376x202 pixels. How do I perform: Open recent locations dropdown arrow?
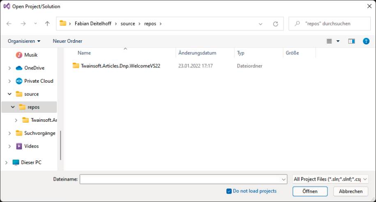[x=35, y=23]
